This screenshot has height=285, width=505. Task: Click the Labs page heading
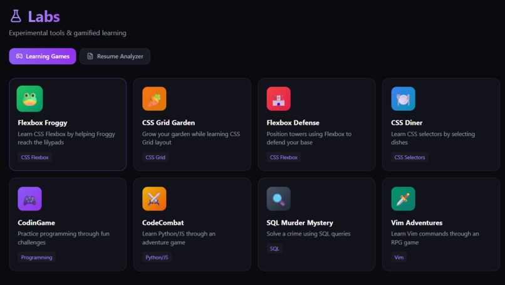coord(44,16)
